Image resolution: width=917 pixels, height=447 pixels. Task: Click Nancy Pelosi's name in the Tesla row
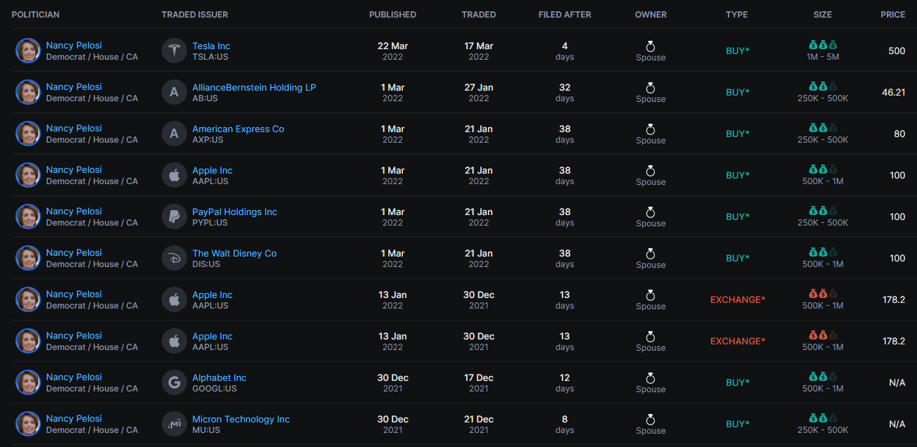point(74,45)
